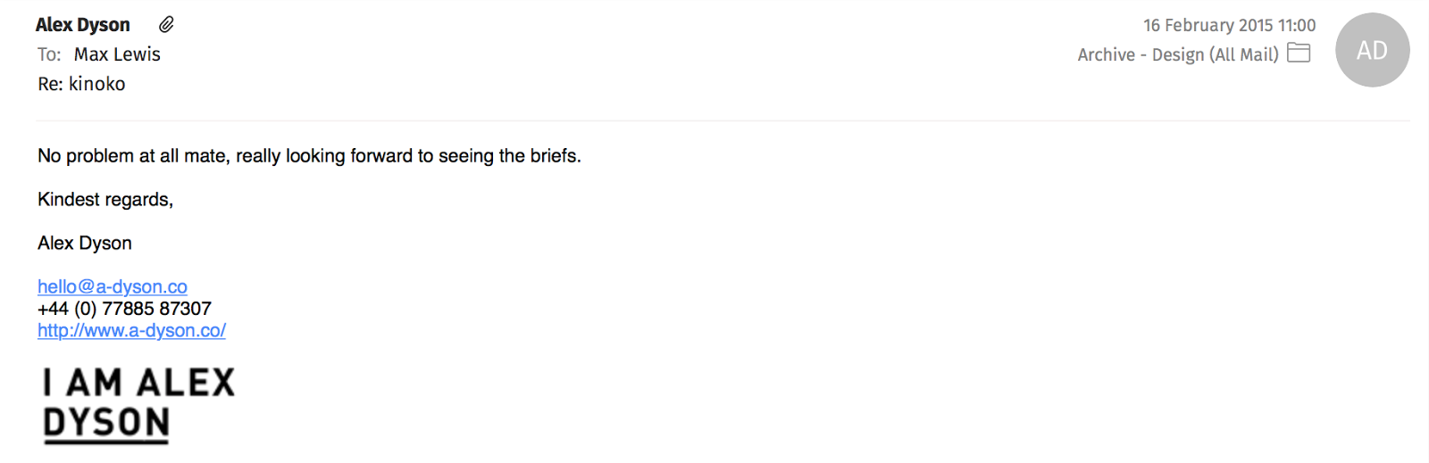Select sender name Alex Dyson in header

tap(83, 25)
